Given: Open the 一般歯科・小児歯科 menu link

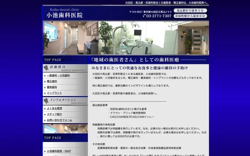Looking at the screenshot, I should pyautogui.click(x=58, y=76).
